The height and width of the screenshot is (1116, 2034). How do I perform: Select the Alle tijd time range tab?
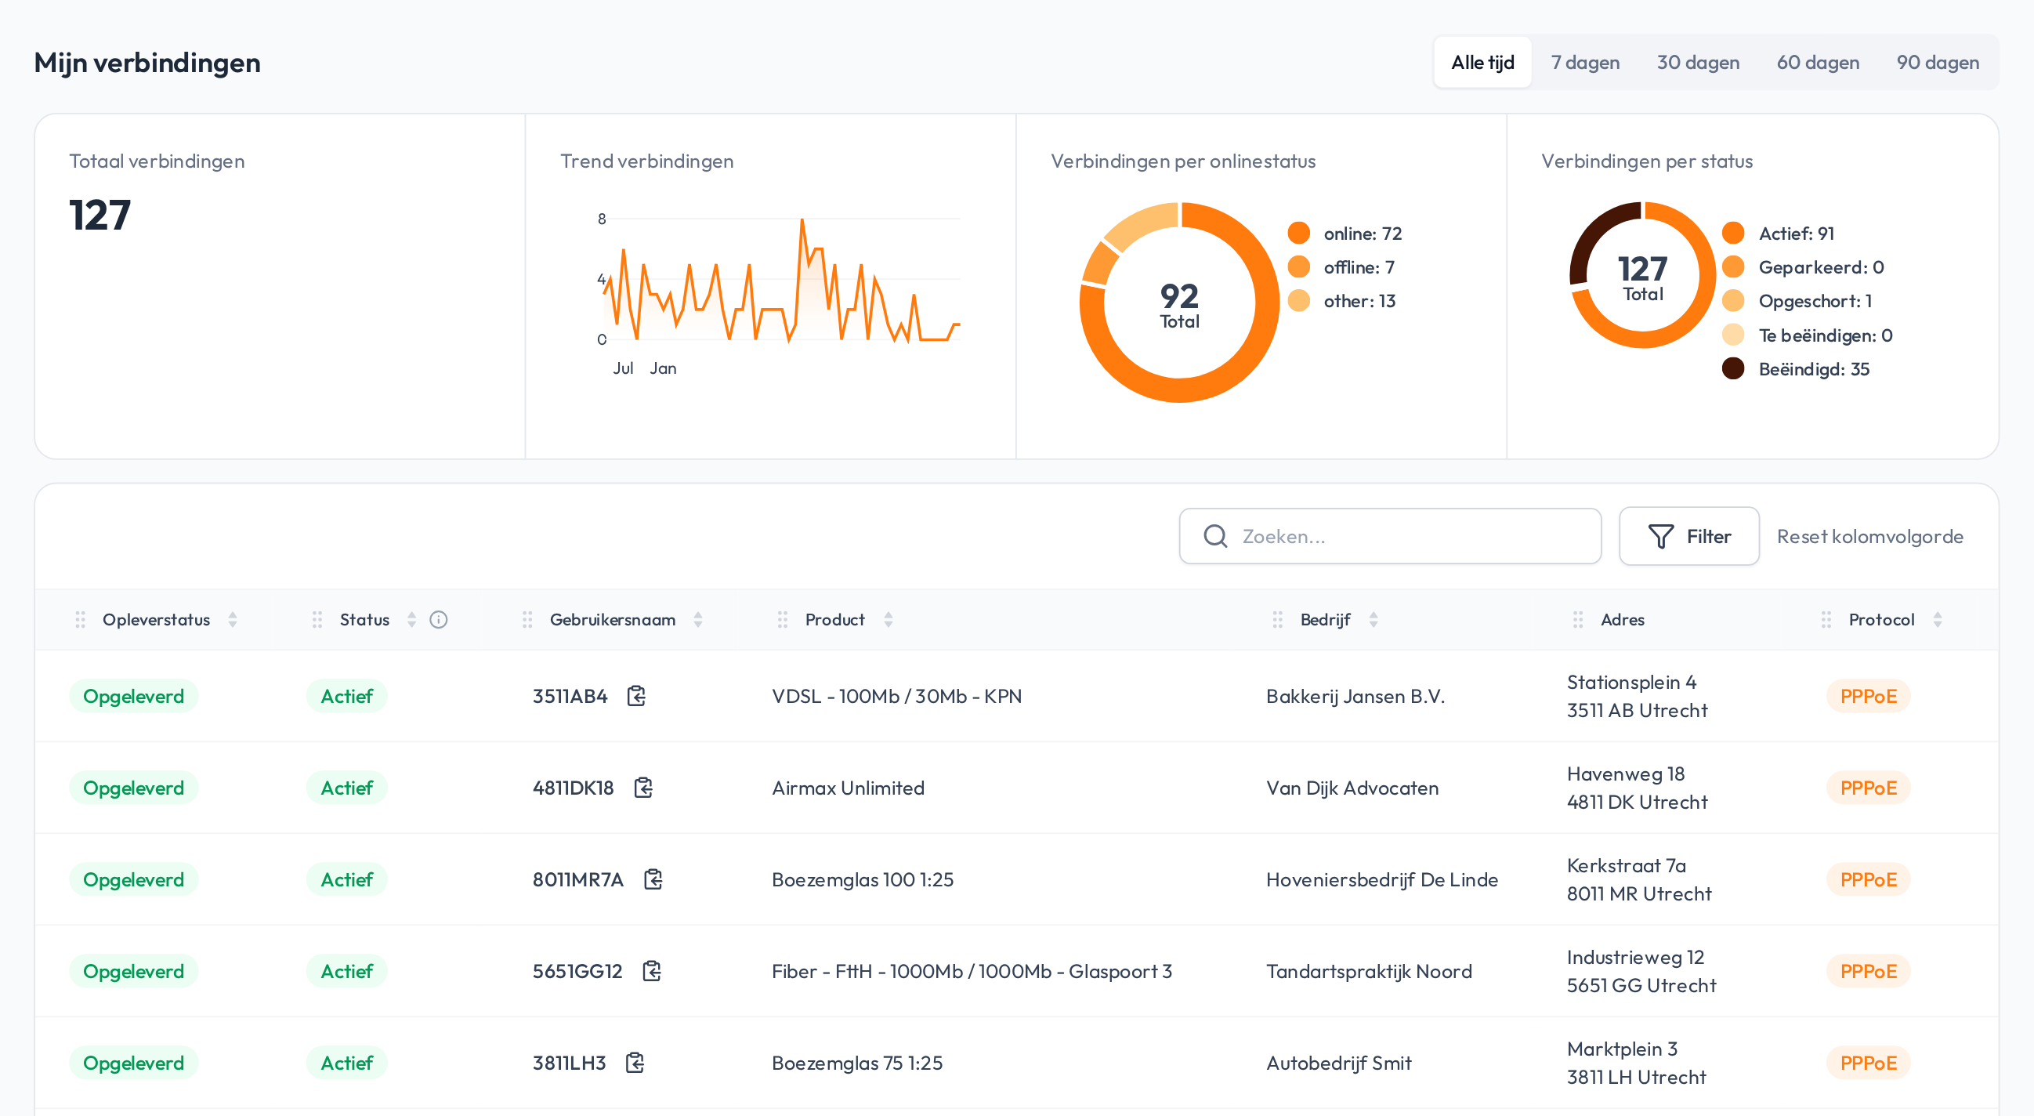(x=1482, y=63)
